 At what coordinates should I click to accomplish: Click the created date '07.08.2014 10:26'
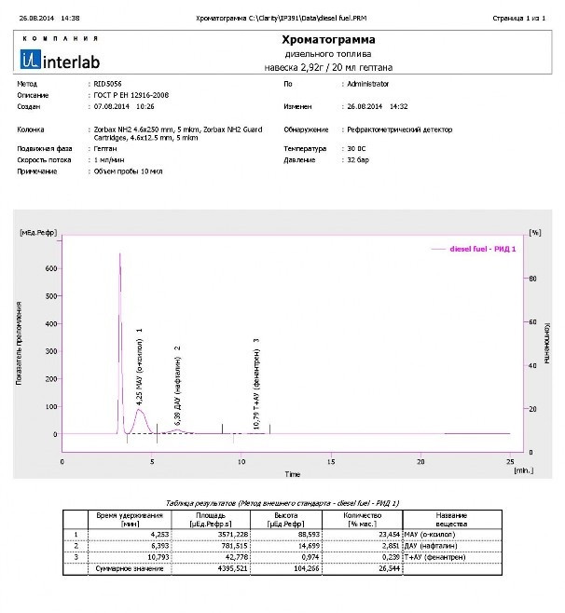[124, 106]
